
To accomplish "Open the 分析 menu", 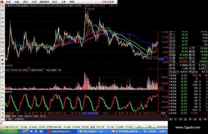I will (34, 2).
